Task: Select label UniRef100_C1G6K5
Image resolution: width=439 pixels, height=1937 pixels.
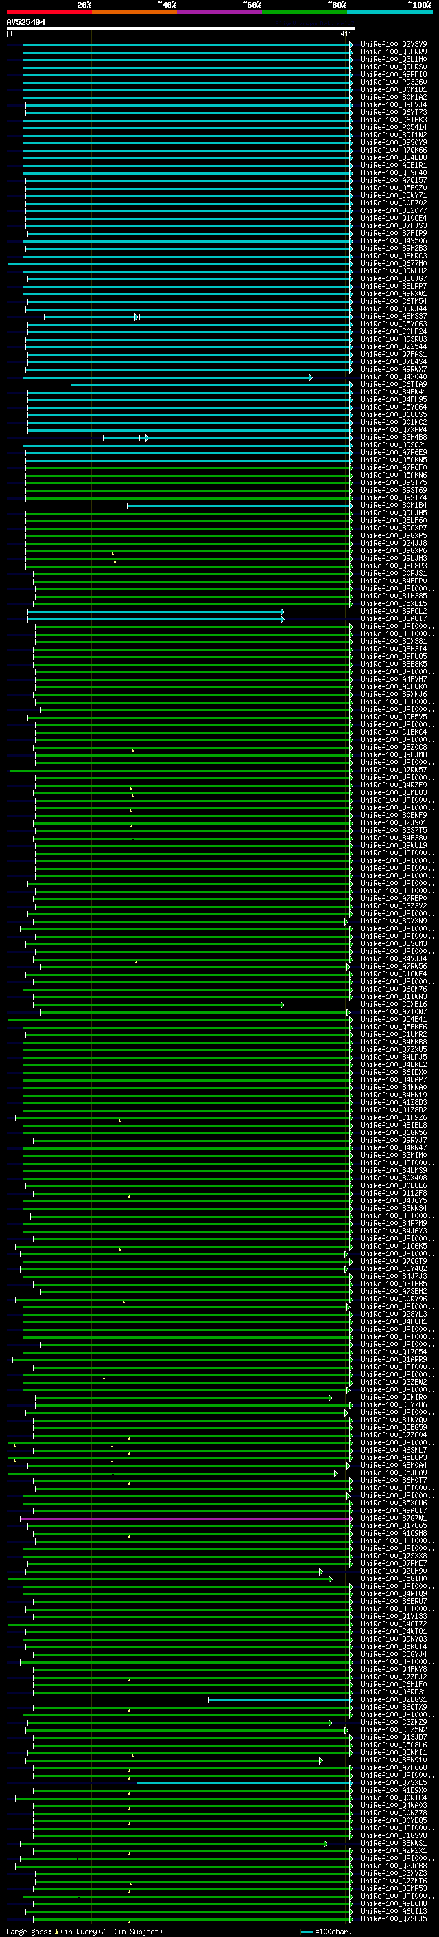Action: (x=394, y=1246)
